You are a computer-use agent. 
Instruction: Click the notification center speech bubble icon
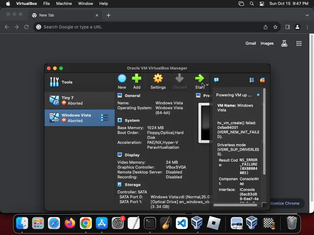point(216,80)
